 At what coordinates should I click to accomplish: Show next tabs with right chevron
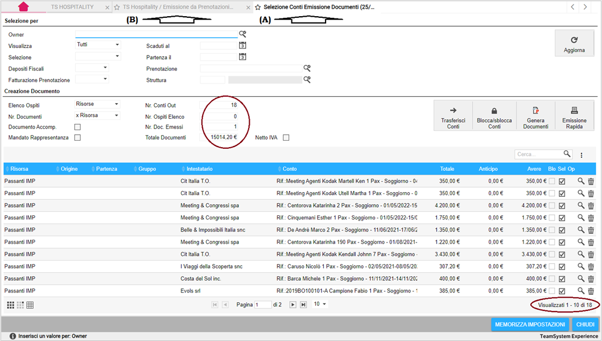coord(585,7)
